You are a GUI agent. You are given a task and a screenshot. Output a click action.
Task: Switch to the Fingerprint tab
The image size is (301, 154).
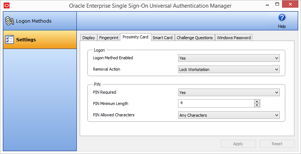[x=109, y=38]
